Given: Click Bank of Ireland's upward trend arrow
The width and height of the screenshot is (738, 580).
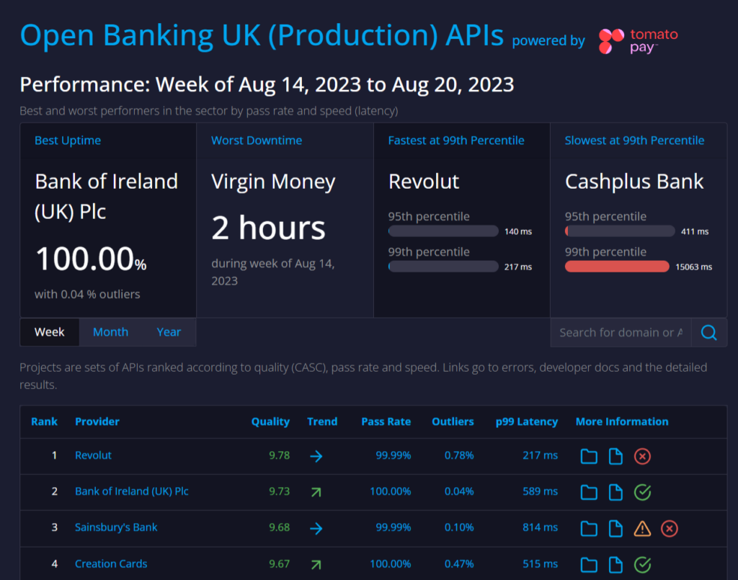Looking at the screenshot, I should 316,493.
